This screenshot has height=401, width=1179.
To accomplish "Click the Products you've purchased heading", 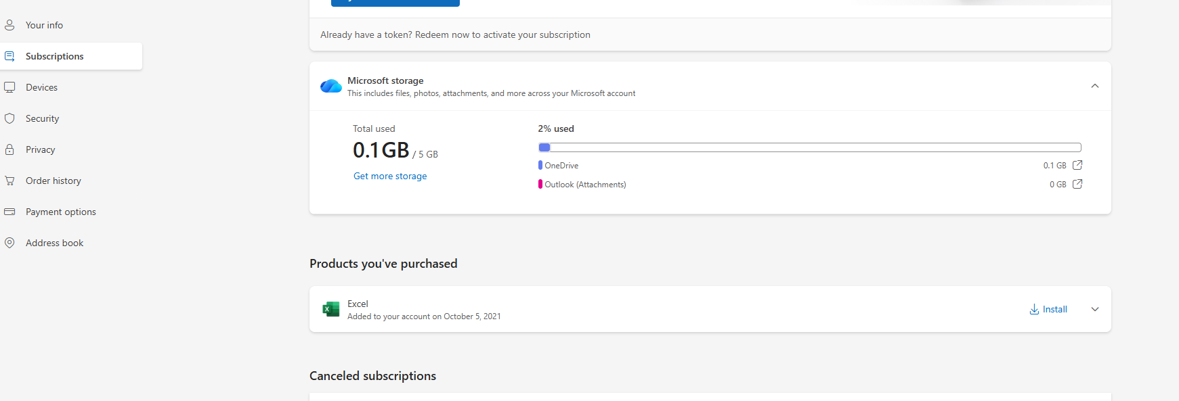I will [383, 264].
